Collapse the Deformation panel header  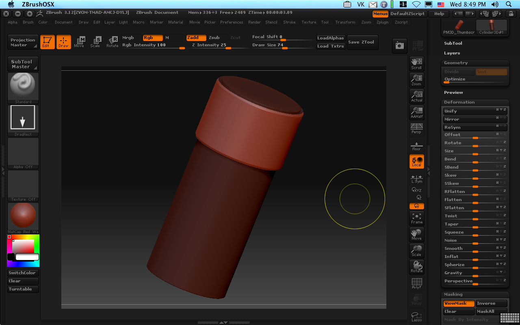459,102
